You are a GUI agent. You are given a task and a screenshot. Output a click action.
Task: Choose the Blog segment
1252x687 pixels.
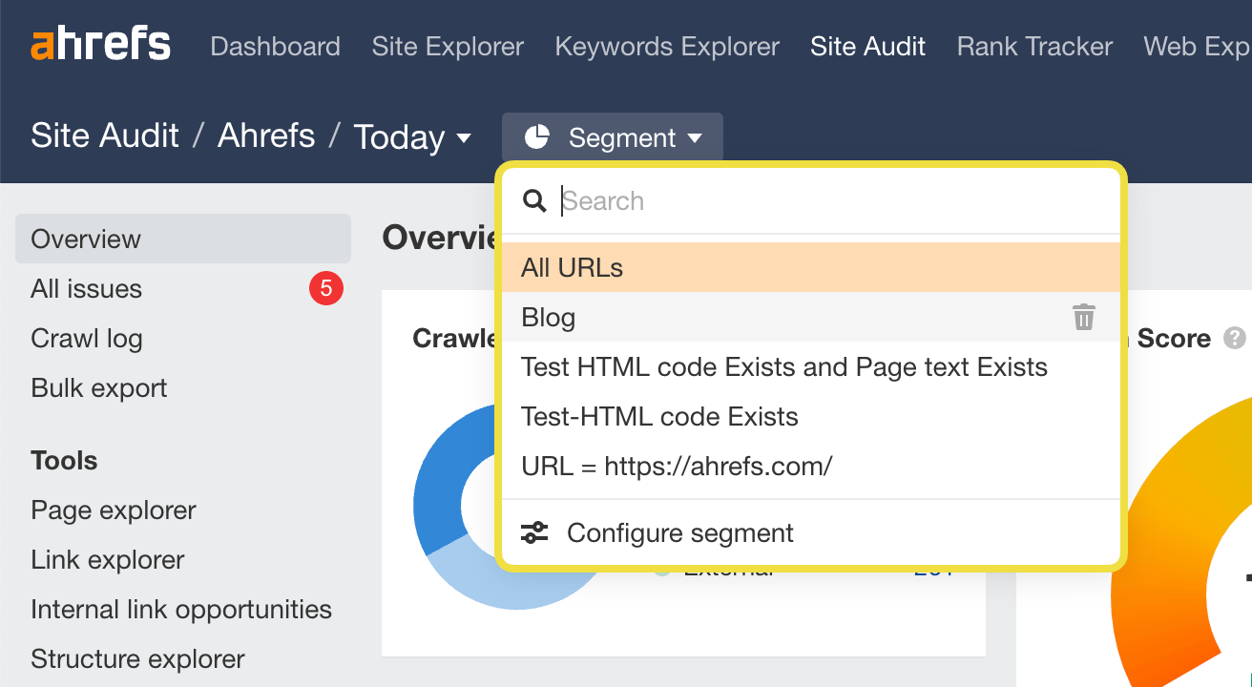pyautogui.click(x=810, y=317)
